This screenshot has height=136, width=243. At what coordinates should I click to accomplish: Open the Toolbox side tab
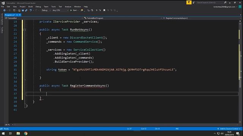(2, 30)
